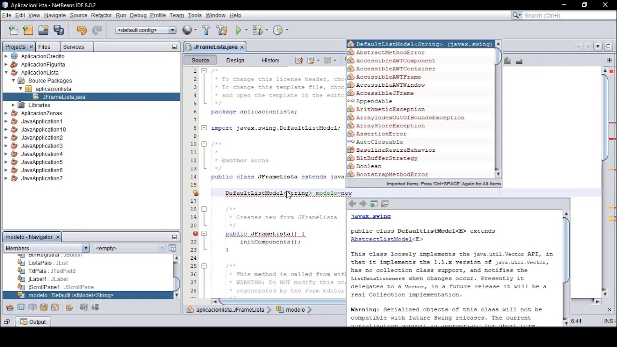Open the Navigate menu

tap(55, 15)
